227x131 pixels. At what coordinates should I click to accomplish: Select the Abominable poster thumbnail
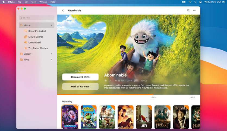click(70, 117)
